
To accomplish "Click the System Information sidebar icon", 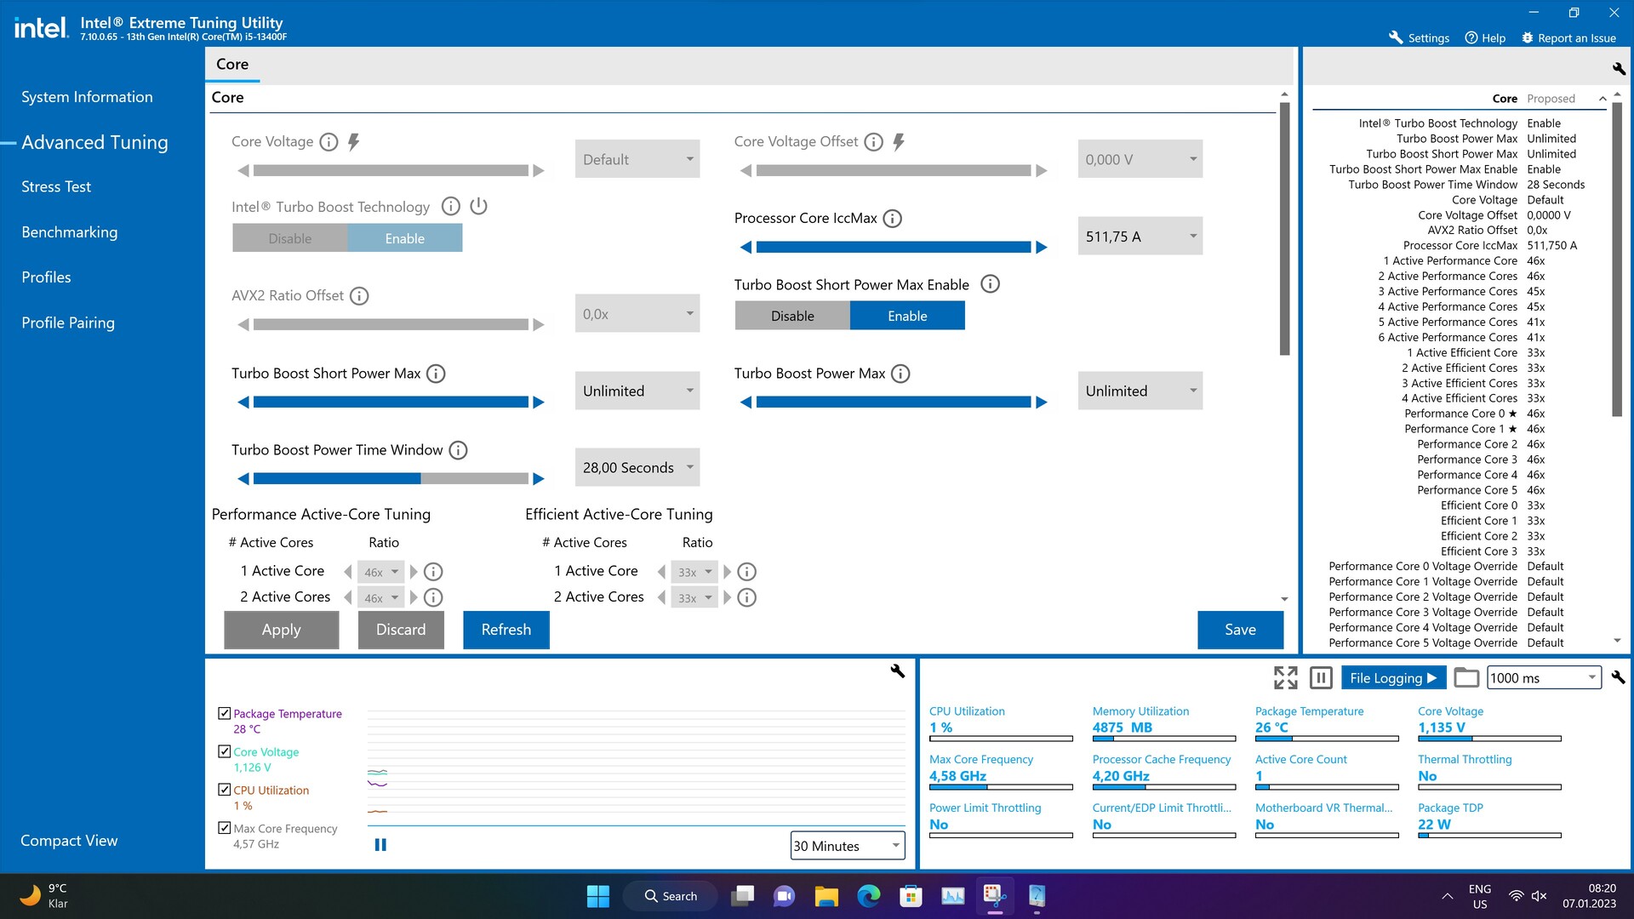I will point(87,96).
